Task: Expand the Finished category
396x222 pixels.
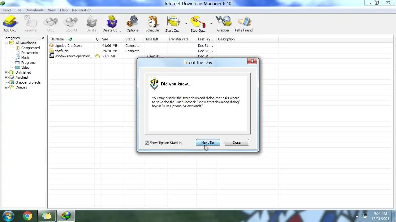Action: tap(6, 77)
